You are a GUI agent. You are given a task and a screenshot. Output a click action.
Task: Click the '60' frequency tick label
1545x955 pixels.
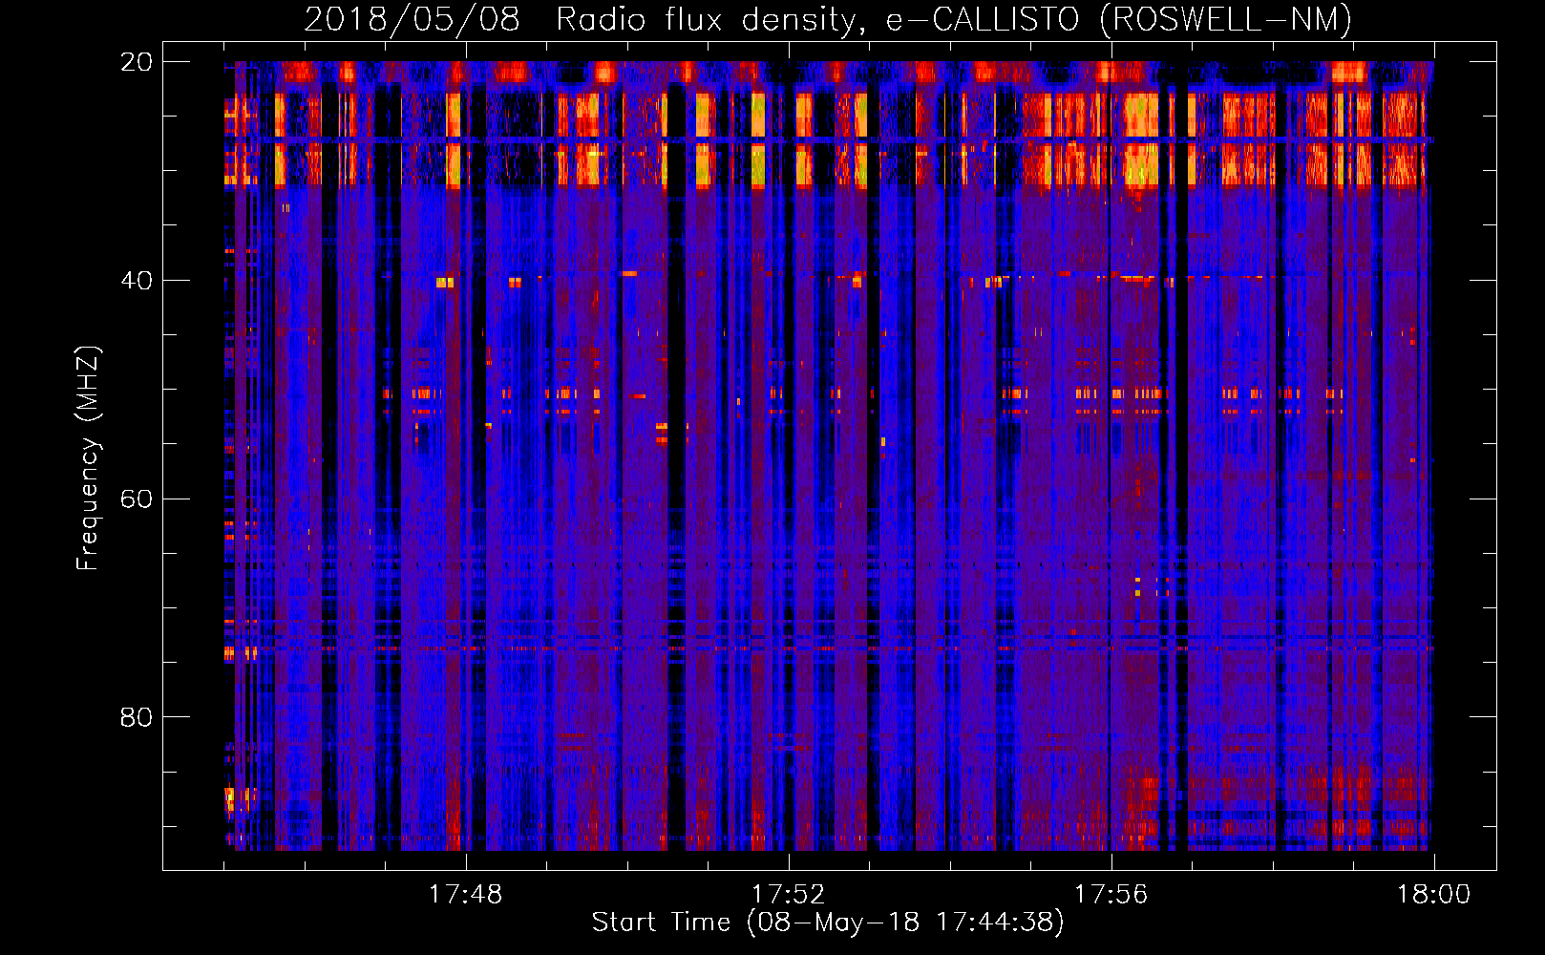[x=136, y=499]
